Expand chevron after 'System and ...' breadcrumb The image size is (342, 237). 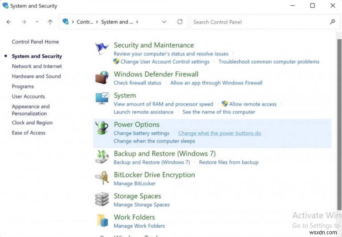click(x=137, y=22)
